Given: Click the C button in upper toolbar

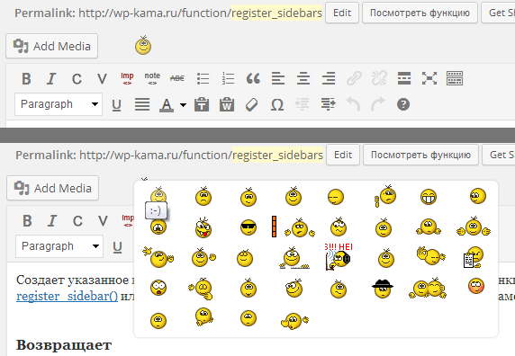Looking at the screenshot, I should 77,79.
